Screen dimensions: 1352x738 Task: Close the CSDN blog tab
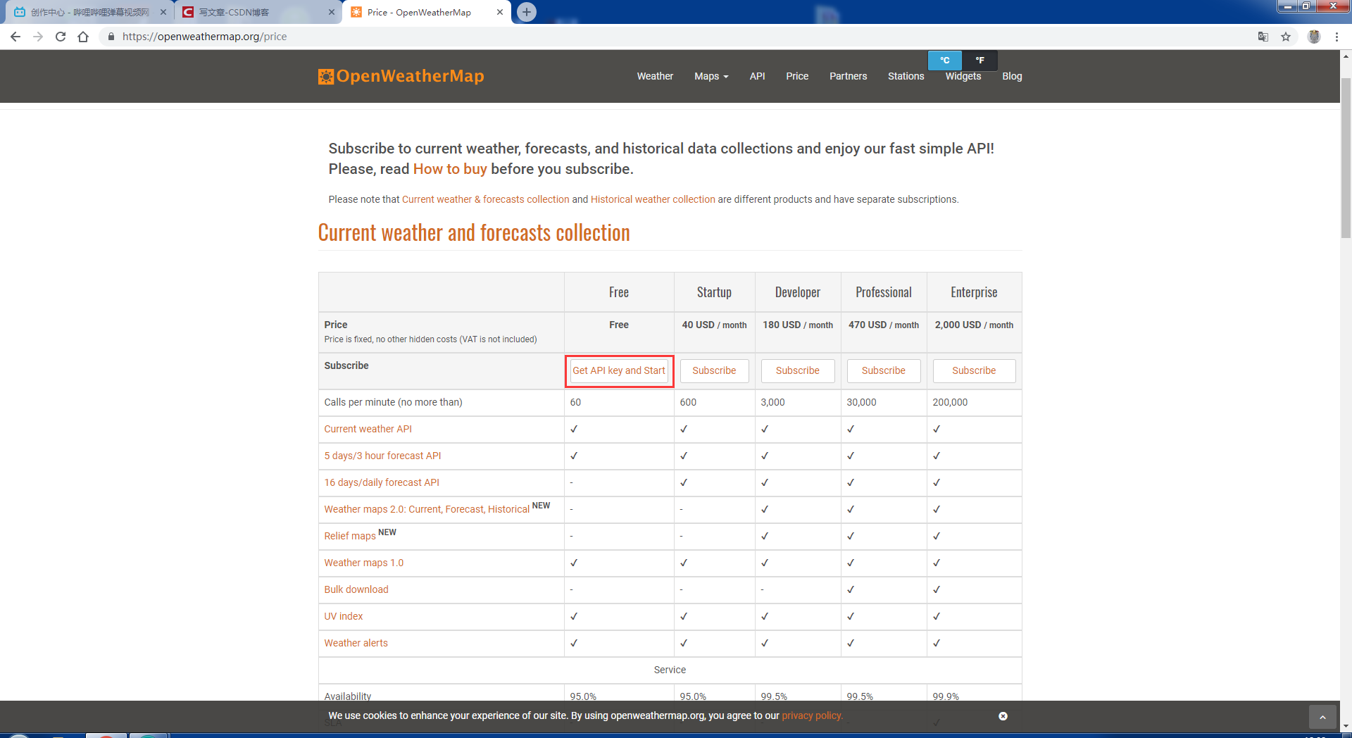point(332,12)
